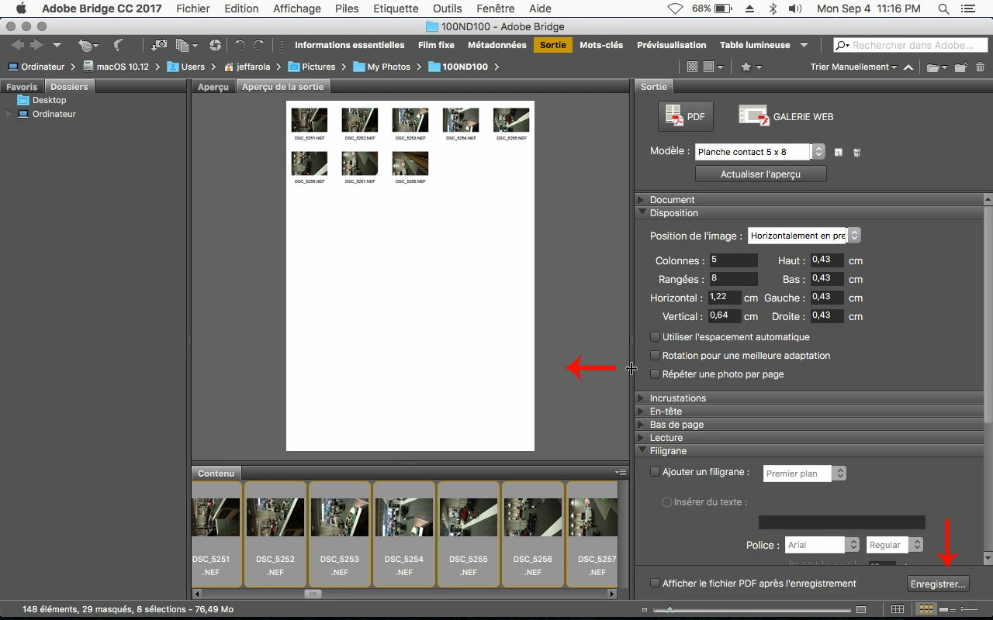The height and width of the screenshot is (620, 993).
Task: Open Position de l'image dropdown
Action: [x=804, y=236]
